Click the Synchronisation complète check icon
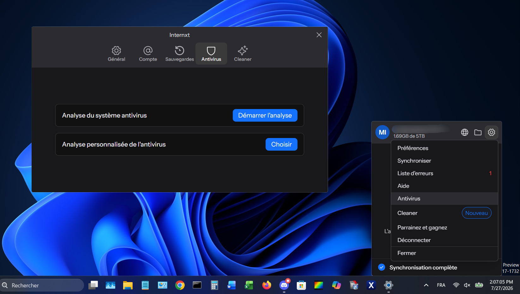 (381, 267)
